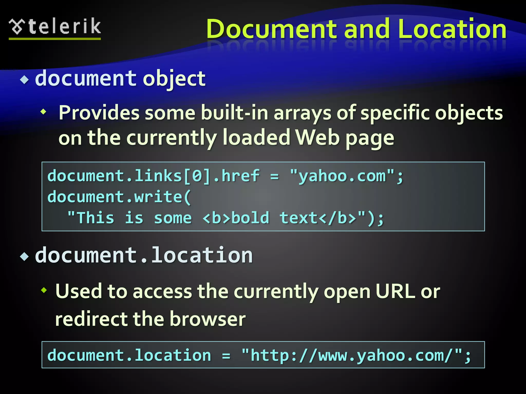Click the green bullet before Used to access
Viewport: 526px width, 394px height.
click(44, 290)
